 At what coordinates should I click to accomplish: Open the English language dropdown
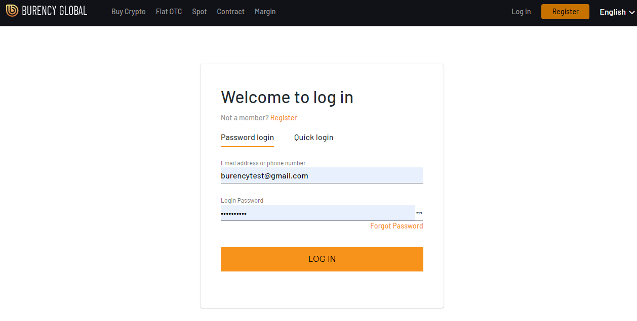point(617,12)
